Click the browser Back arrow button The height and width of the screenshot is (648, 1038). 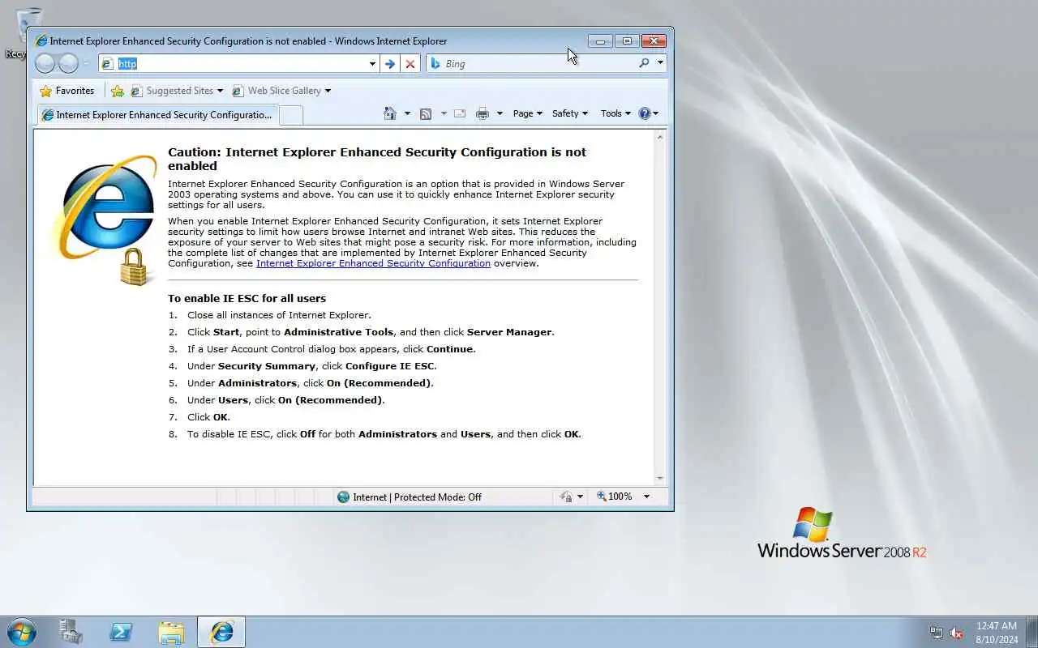tap(45, 63)
